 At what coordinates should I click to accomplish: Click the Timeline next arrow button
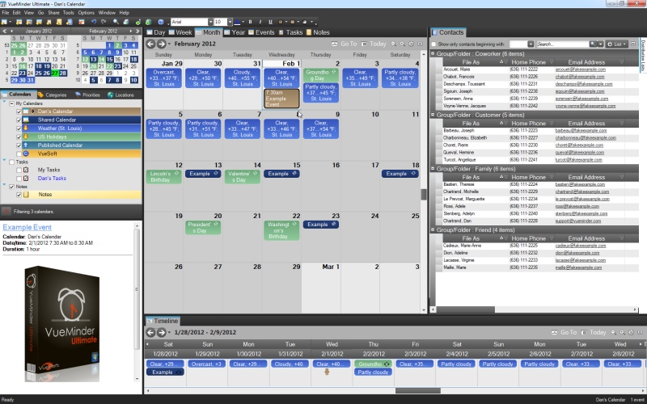coord(161,332)
